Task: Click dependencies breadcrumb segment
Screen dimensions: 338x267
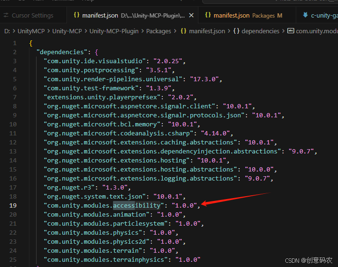Action: [x=260, y=31]
